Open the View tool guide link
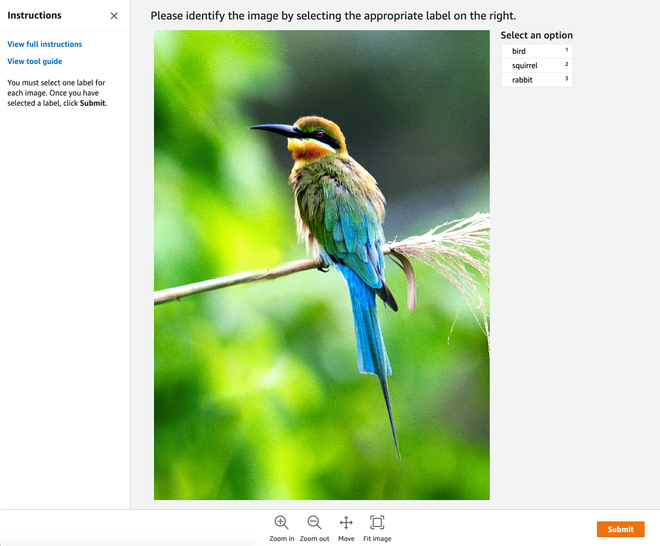 click(35, 61)
